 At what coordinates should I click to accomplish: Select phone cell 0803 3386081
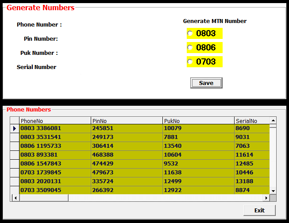(55, 128)
